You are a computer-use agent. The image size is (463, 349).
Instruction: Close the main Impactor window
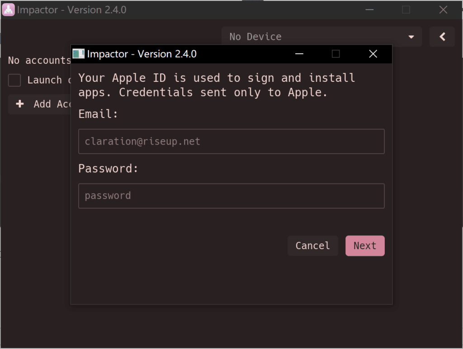click(443, 10)
